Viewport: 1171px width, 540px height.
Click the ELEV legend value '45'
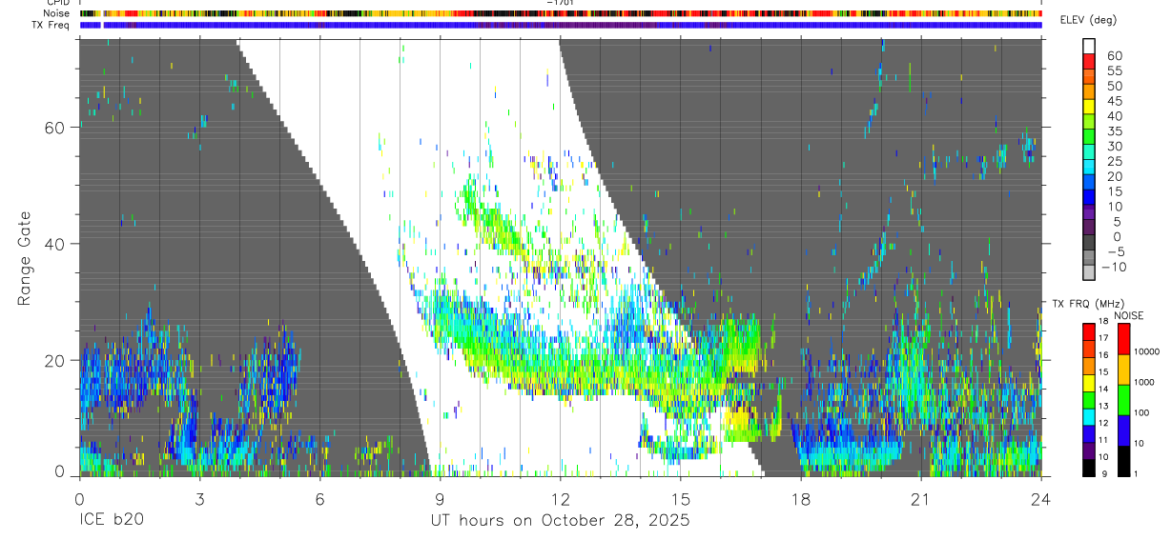tap(1114, 101)
